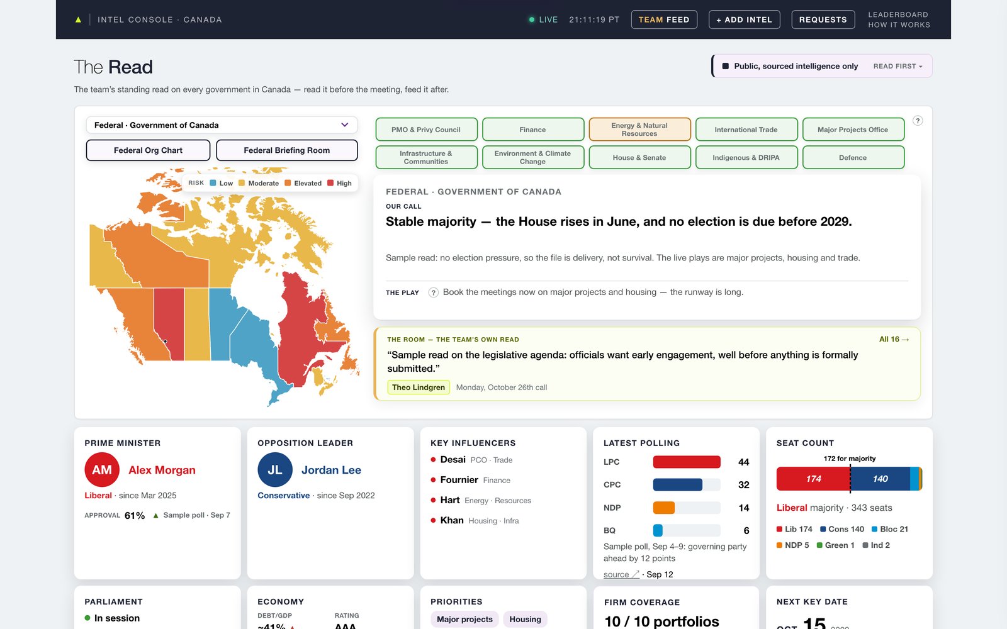Click the Bloc 21 seat legend entry

click(889, 529)
